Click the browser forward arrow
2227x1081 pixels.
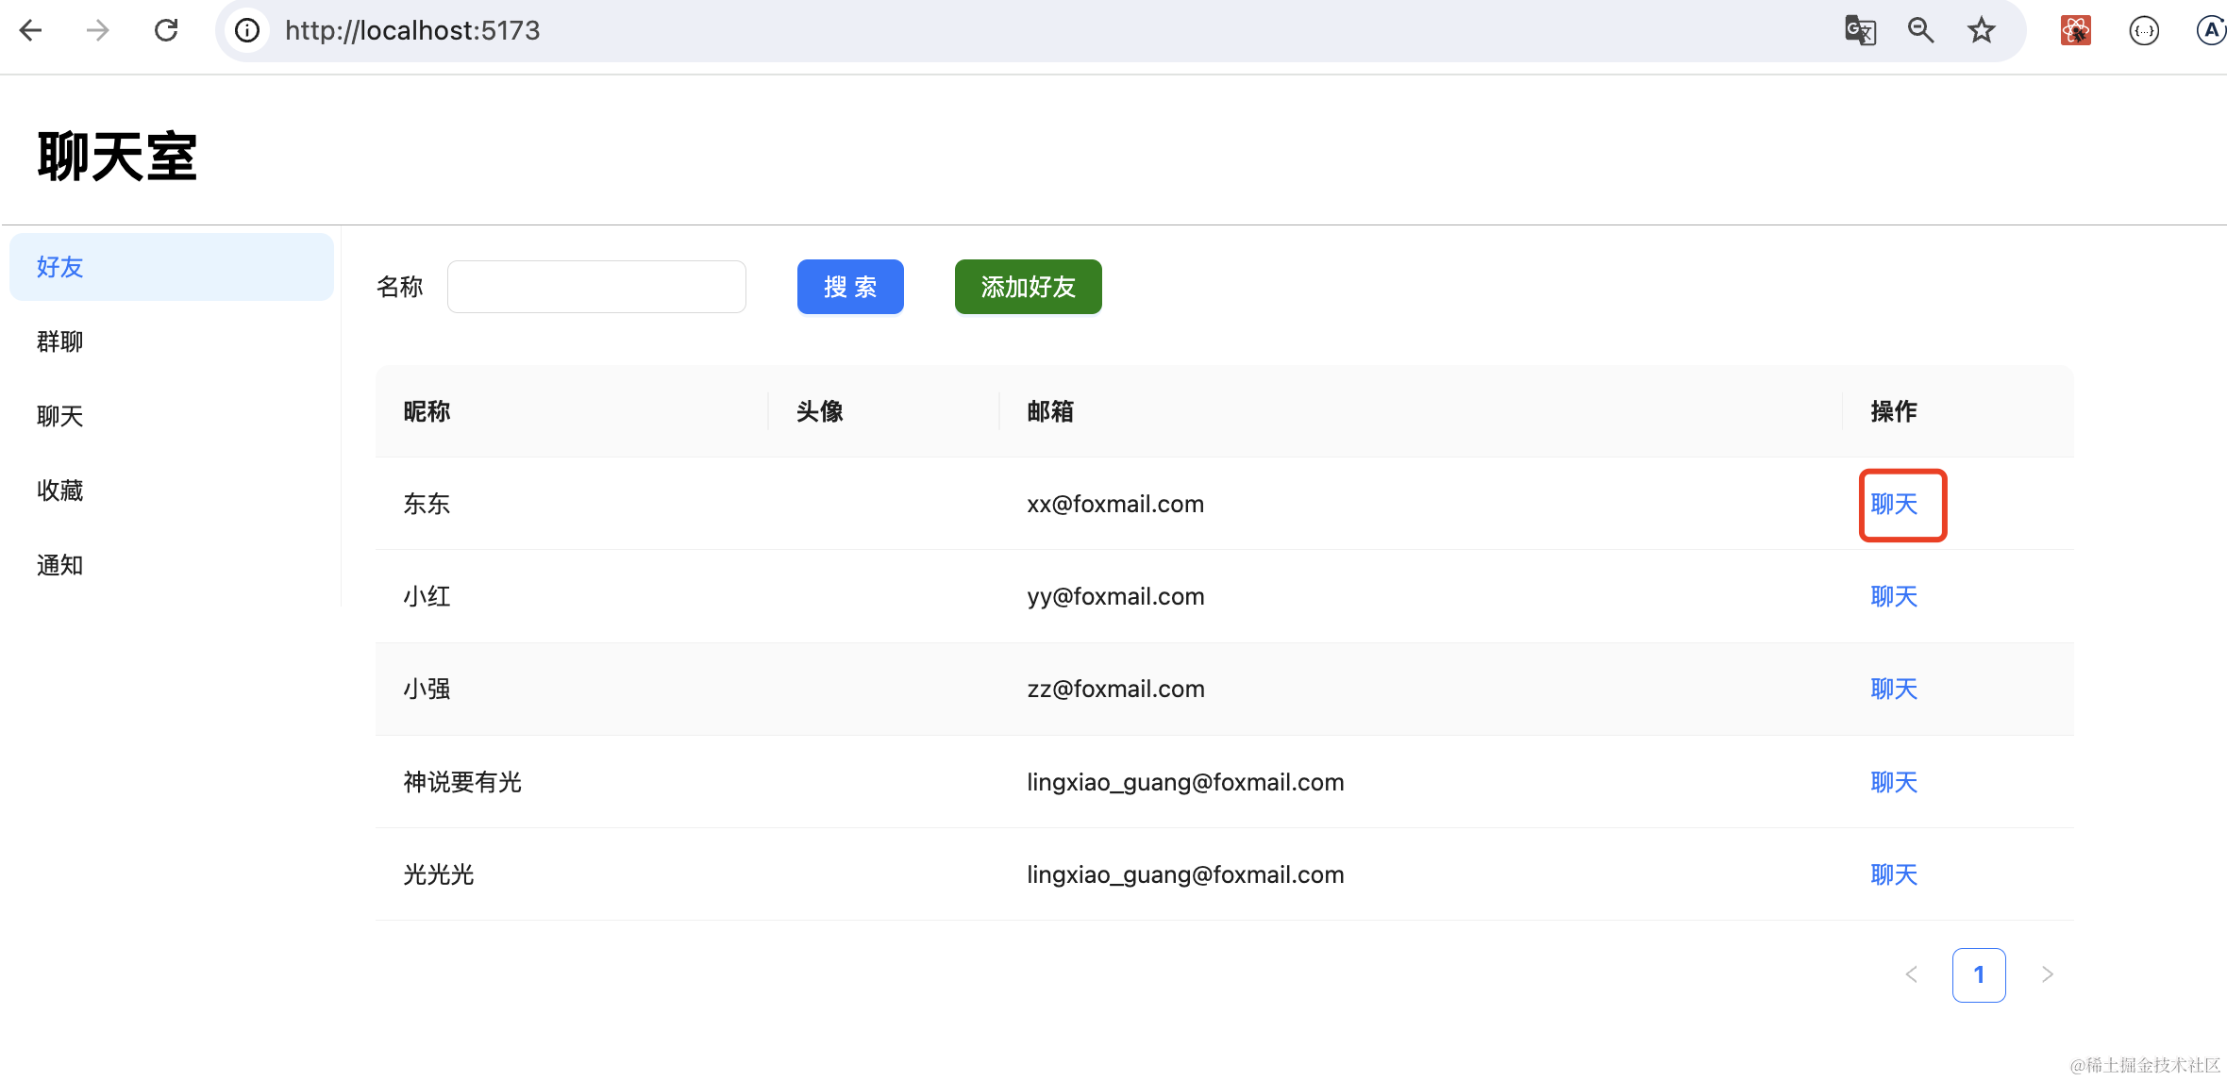(97, 30)
